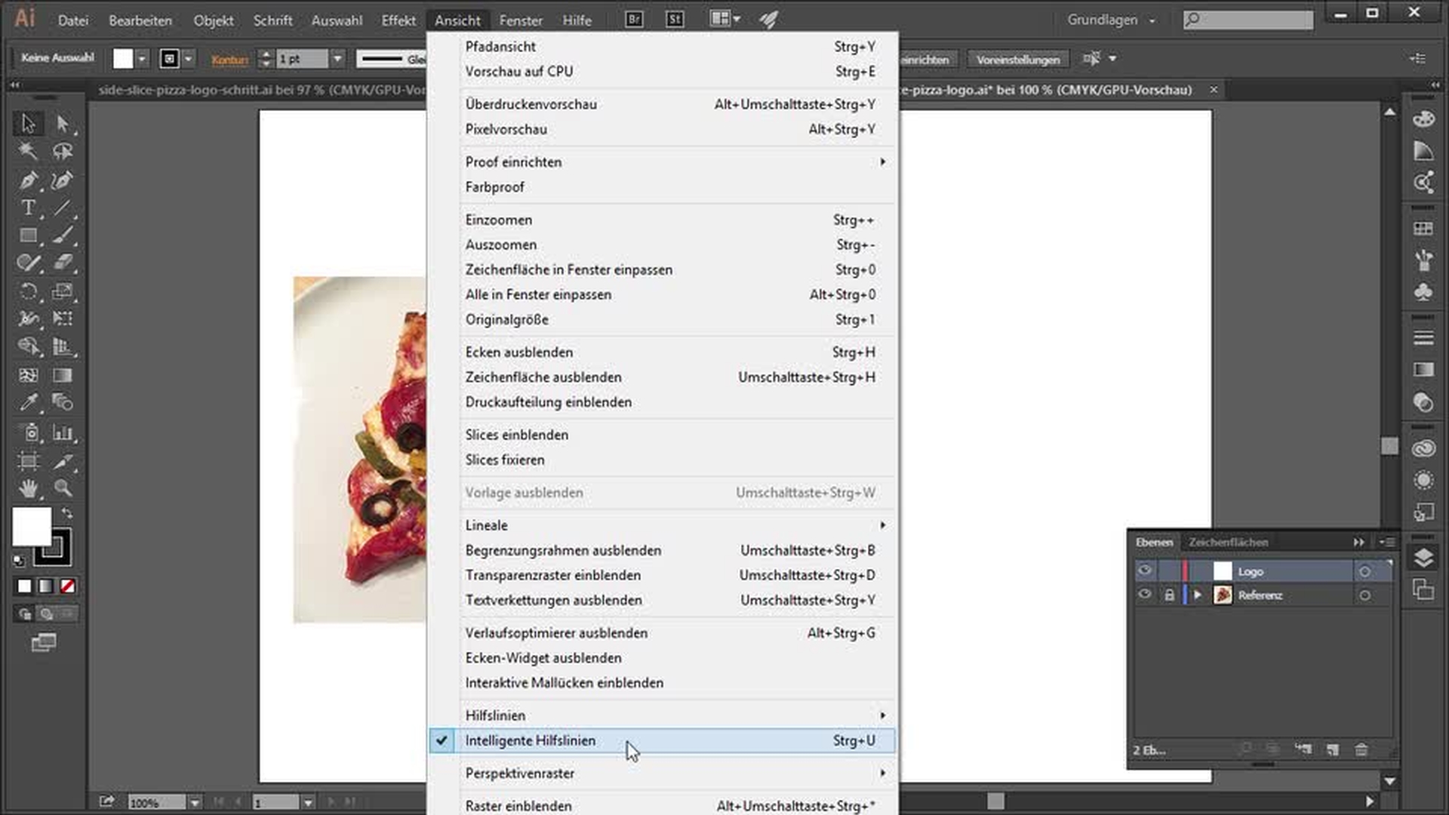Screen dimensions: 1449x815
Task: Click the white fill color swatch
Action: [32, 526]
